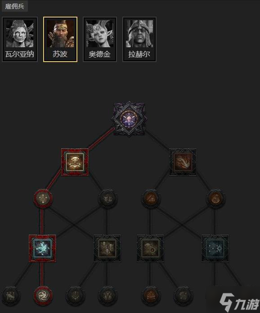This screenshot has height=313, width=260.
Task: Select the golden eye skill node
Action: [x=75, y=162]
